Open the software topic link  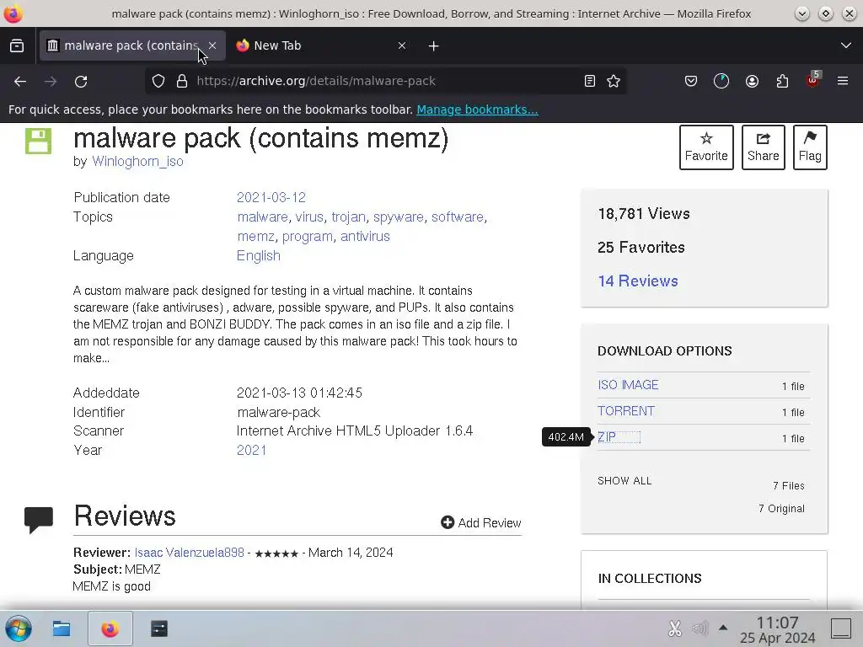click(458, 217)
